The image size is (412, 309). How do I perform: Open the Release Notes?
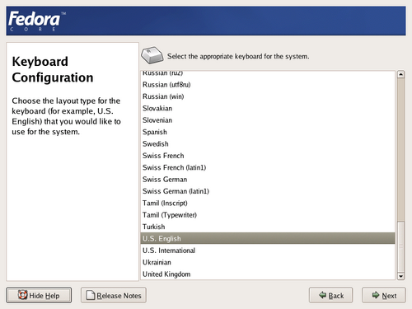114,295
